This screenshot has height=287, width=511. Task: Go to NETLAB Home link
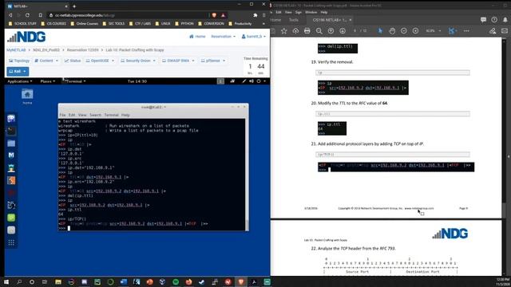point(197,37)
